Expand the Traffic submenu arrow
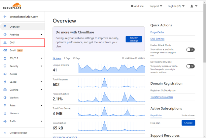 [x=42, y=121]
